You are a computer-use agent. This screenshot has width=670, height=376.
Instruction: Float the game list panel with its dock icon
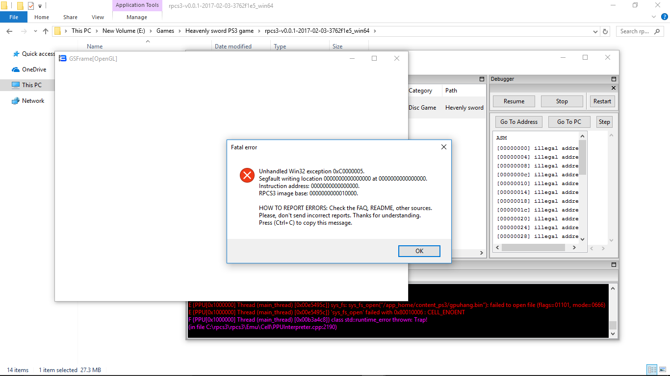coord(482,79)
